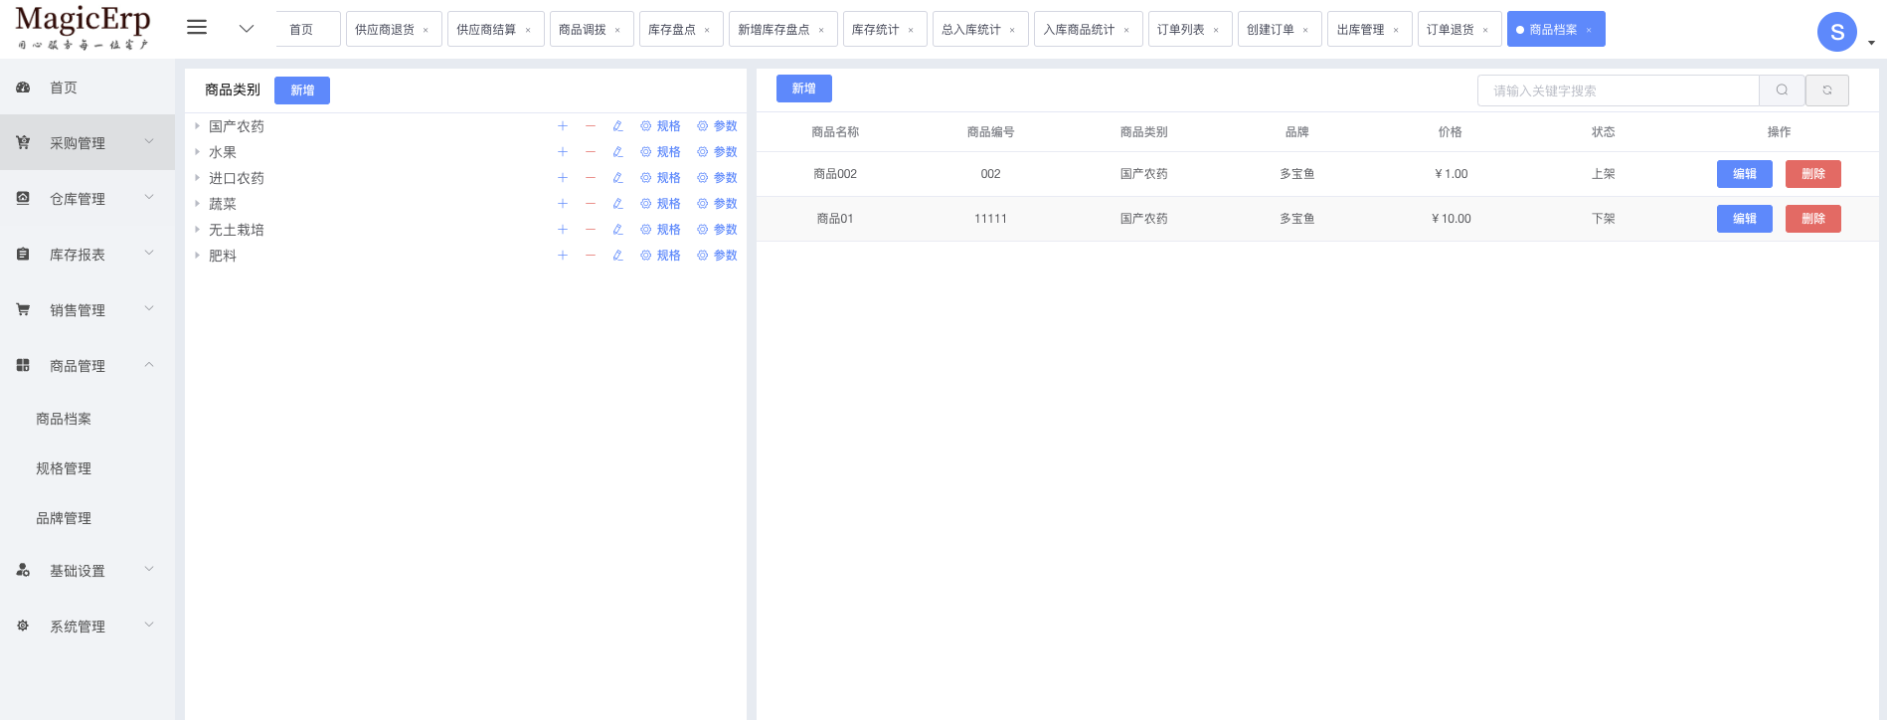Open 参数 settings for 国产农药
This screenshot has width=1887, height=720.
(718, 126)
